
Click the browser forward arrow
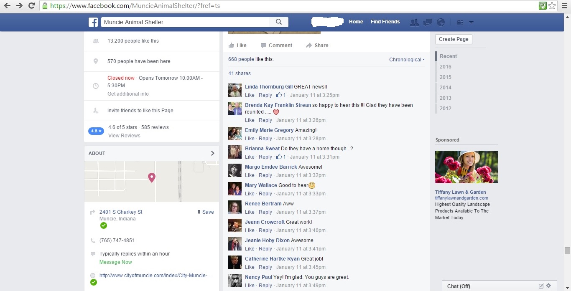(x=19, y=6)
